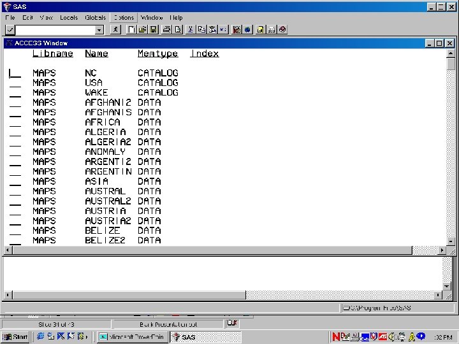Click the ACCESS window vertical scroll thumb

[451, 64]
